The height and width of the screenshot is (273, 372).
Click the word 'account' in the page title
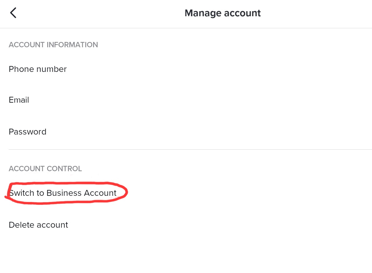(242, 13)
